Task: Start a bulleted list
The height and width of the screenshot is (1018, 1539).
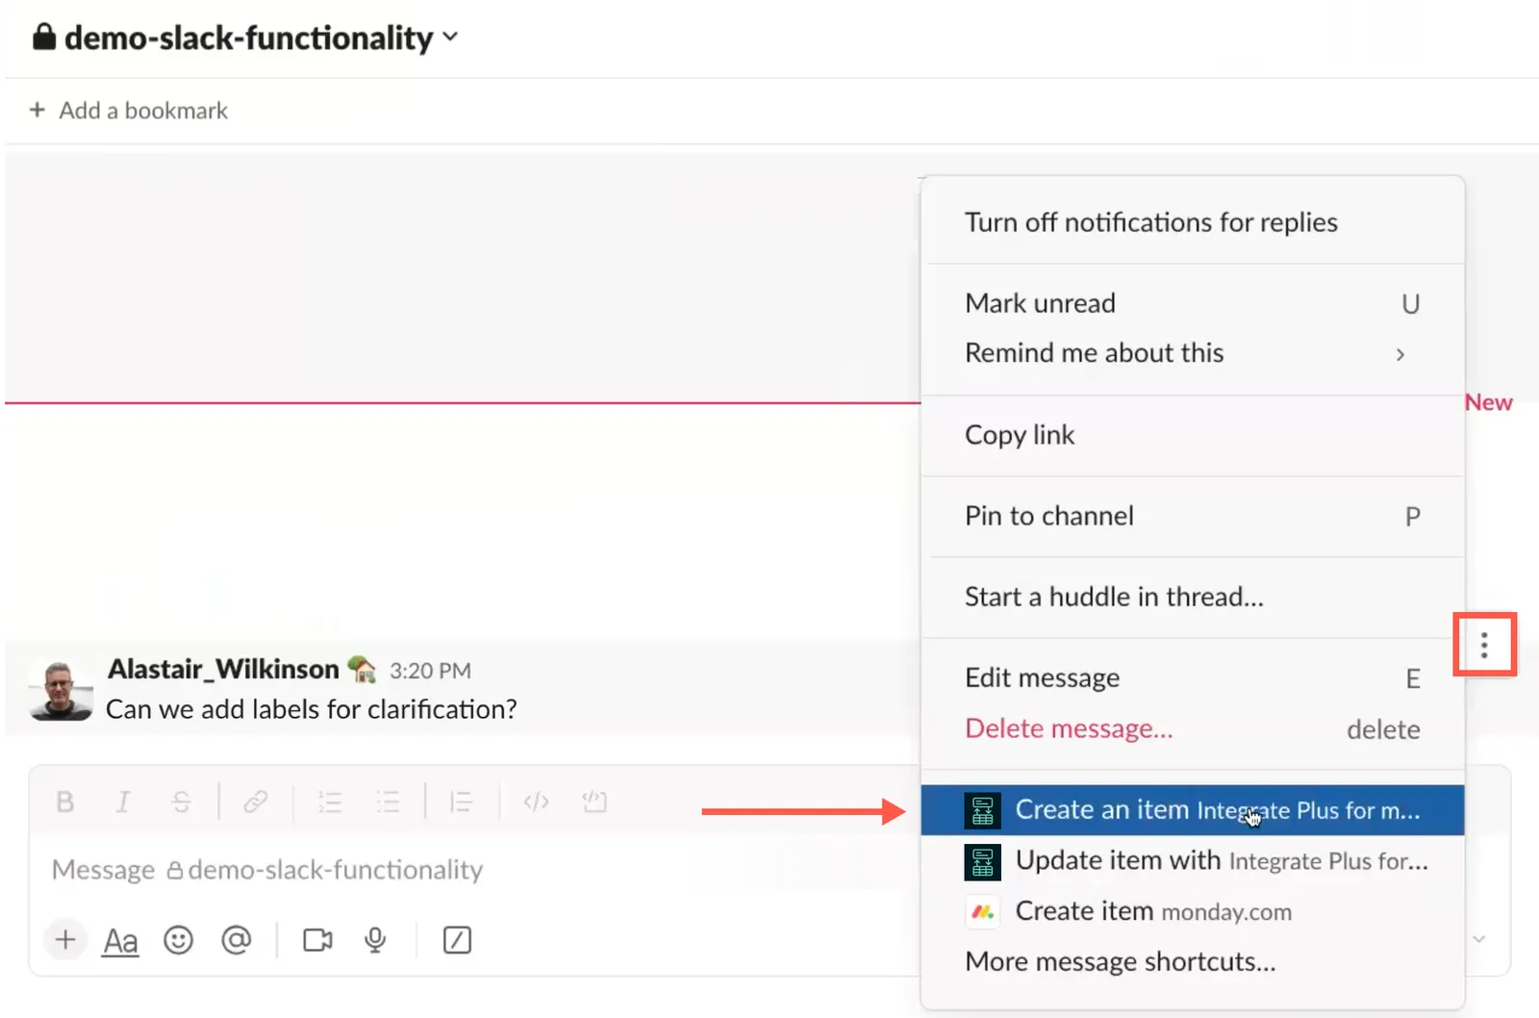Action: (x=388, y=802)
